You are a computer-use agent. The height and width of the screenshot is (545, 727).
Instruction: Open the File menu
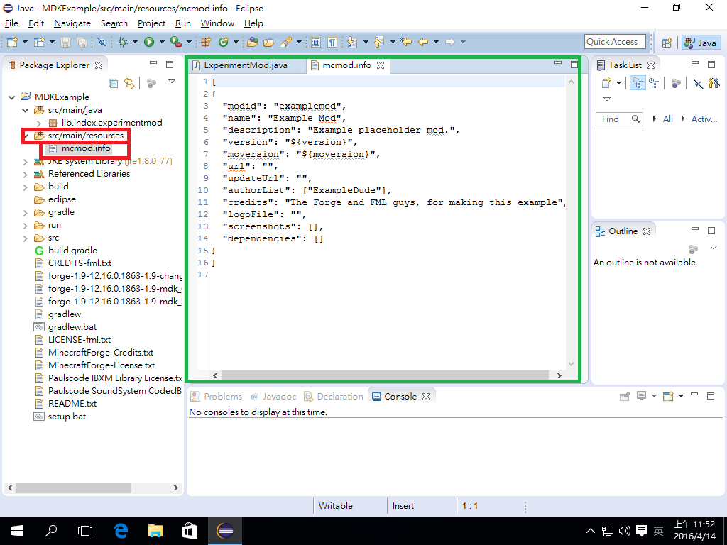[11, 23]
